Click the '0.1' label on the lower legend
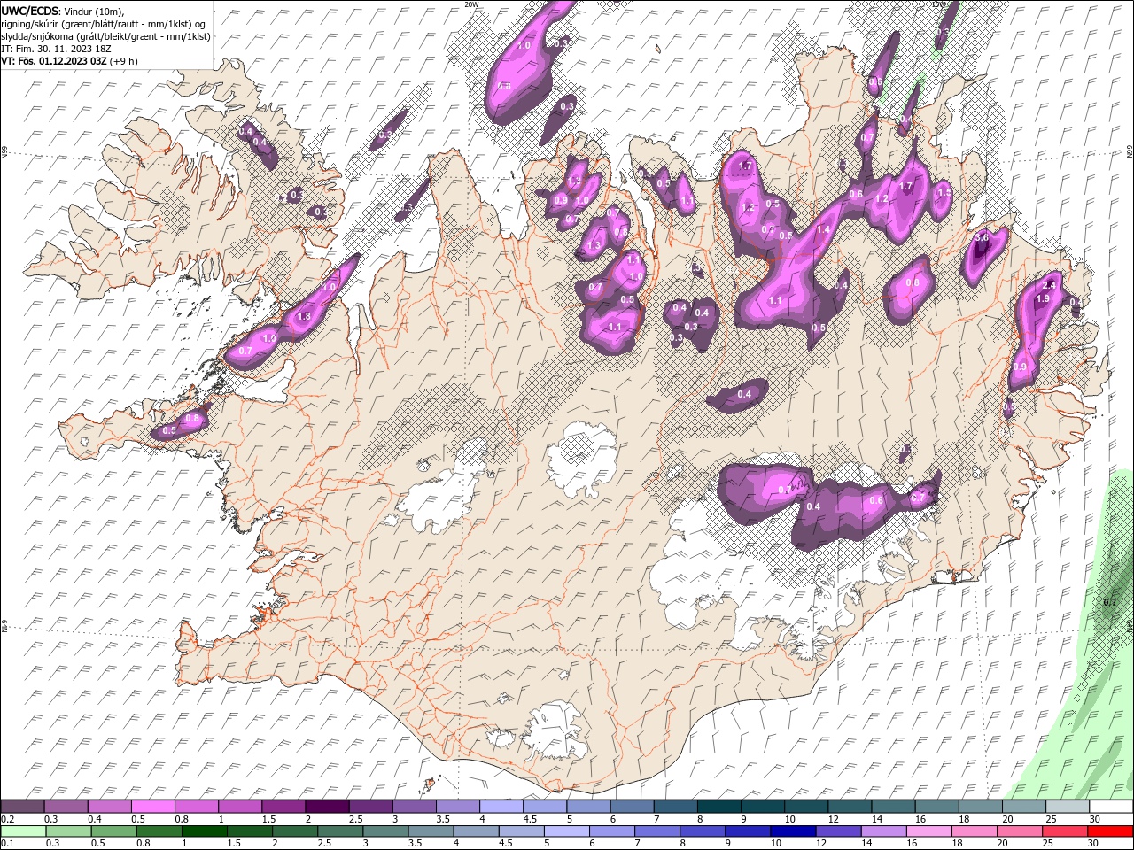Viewport: 1134px width, 850px height. (8, 843)
